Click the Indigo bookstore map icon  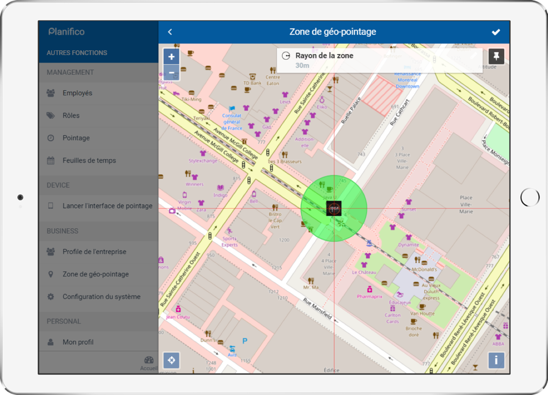point(220,188)
